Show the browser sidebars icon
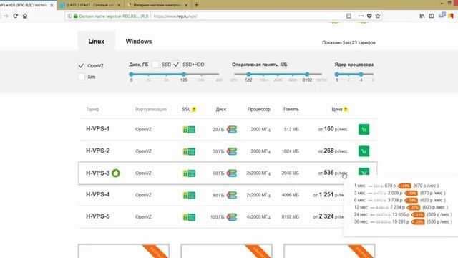Viewport: 458px width, 258px height. click(432, 16)
